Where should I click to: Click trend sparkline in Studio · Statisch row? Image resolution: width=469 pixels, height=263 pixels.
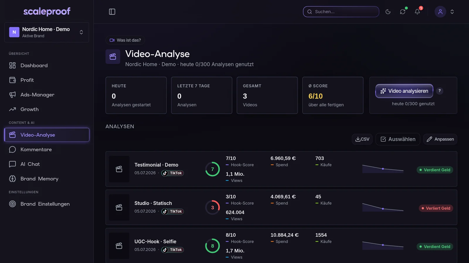tap(383, 207)
